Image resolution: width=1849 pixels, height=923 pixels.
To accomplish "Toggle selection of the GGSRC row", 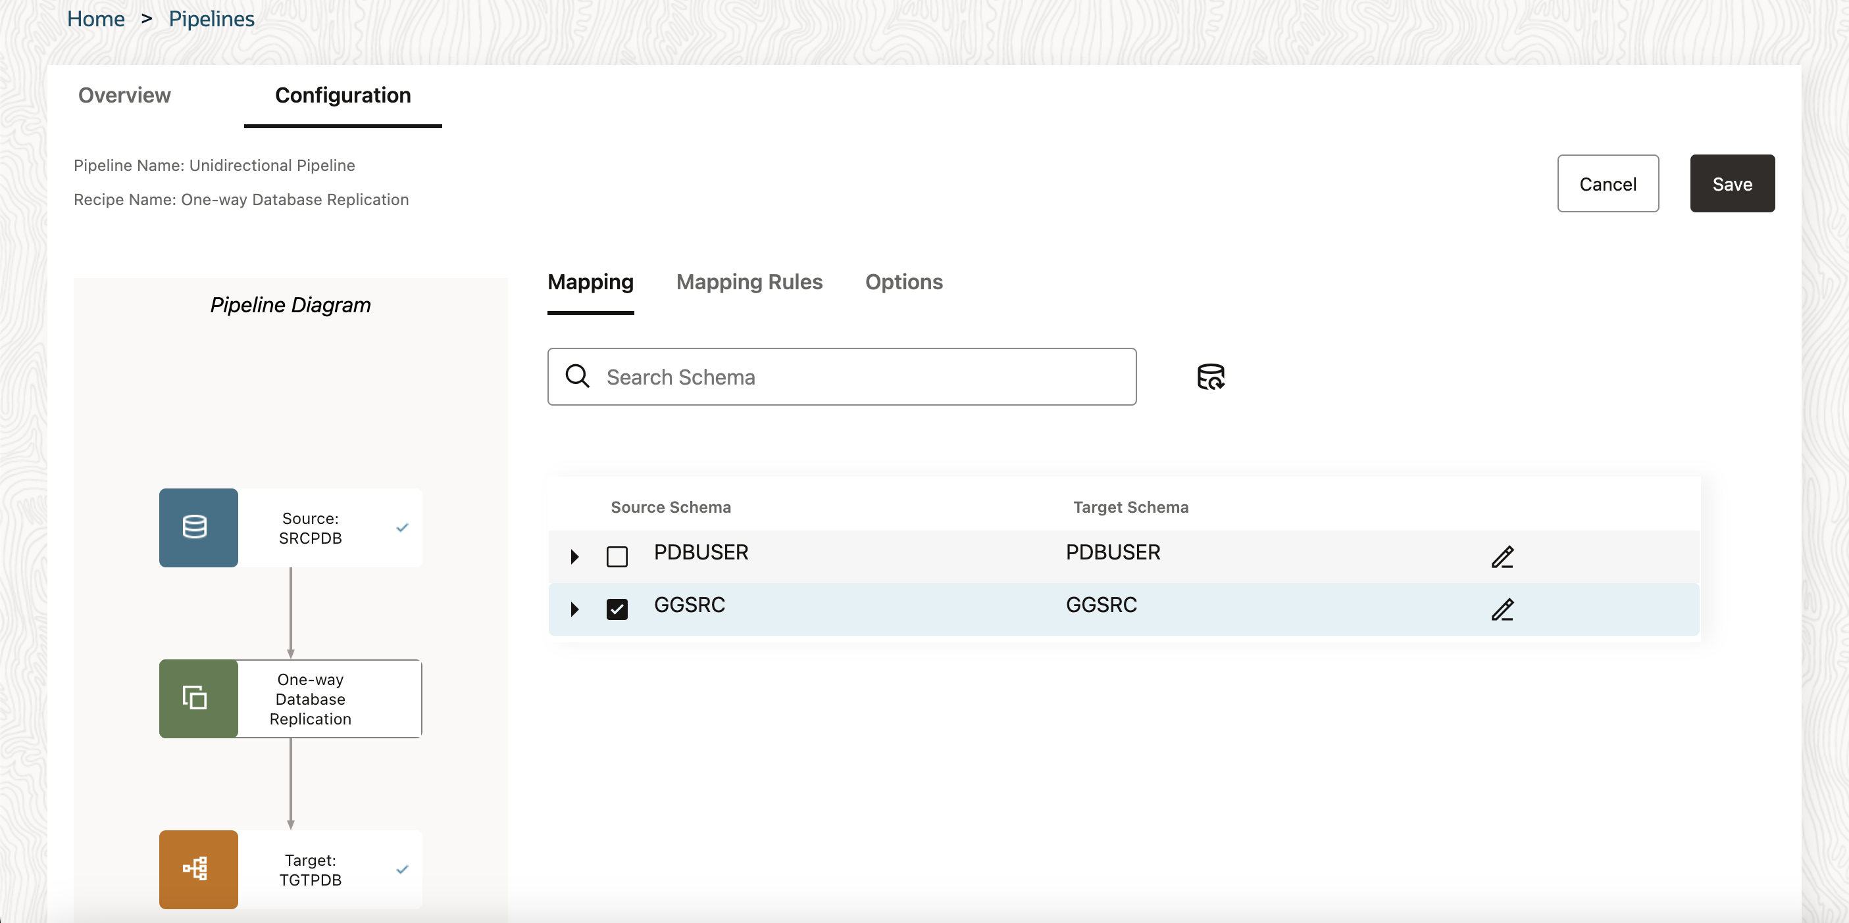I will click(617, 609).
